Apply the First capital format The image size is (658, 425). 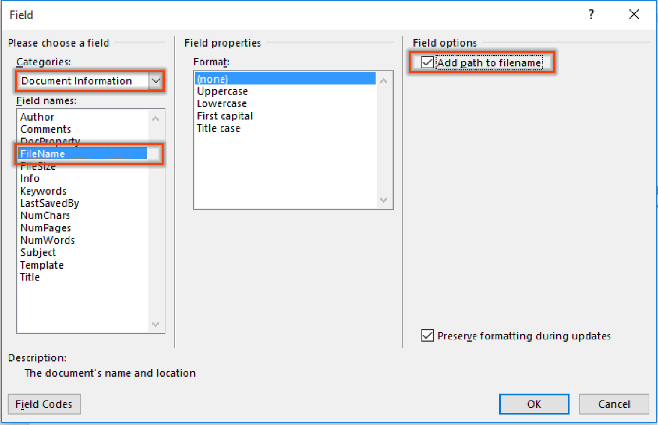224,115
